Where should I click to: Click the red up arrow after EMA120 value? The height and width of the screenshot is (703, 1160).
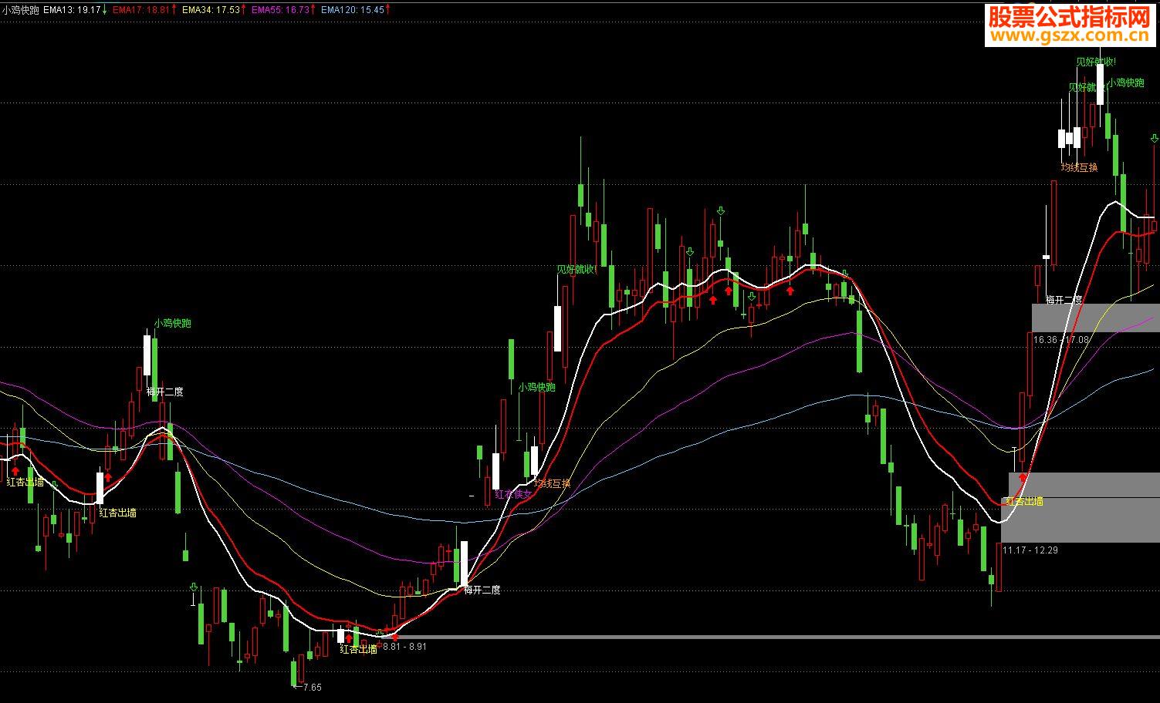[387, 10]
